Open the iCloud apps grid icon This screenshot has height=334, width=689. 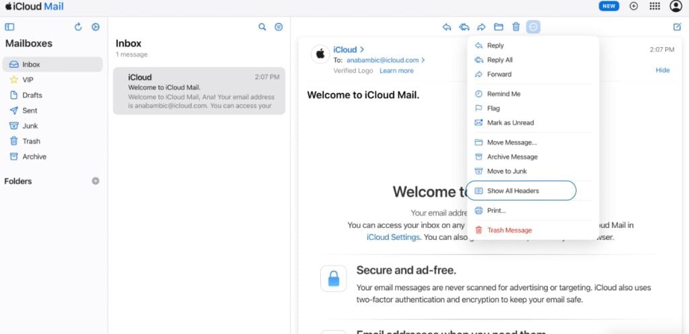tap(655, 6)
